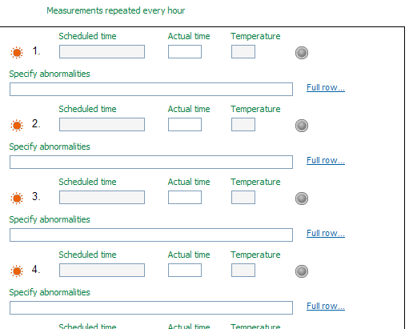The image size is (413, 329).
Task: Click the orange sun icon beside row 1
Action: [17, 52]
